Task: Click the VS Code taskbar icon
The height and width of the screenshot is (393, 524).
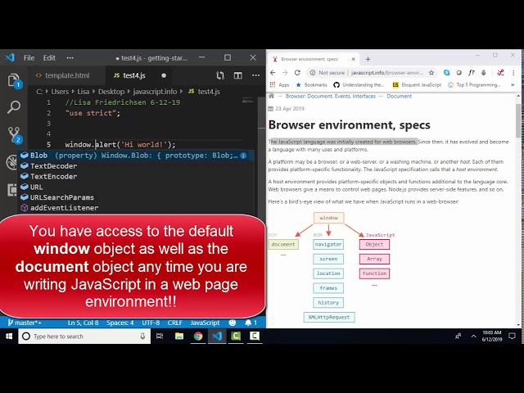Action: click(x=217, y=337)
